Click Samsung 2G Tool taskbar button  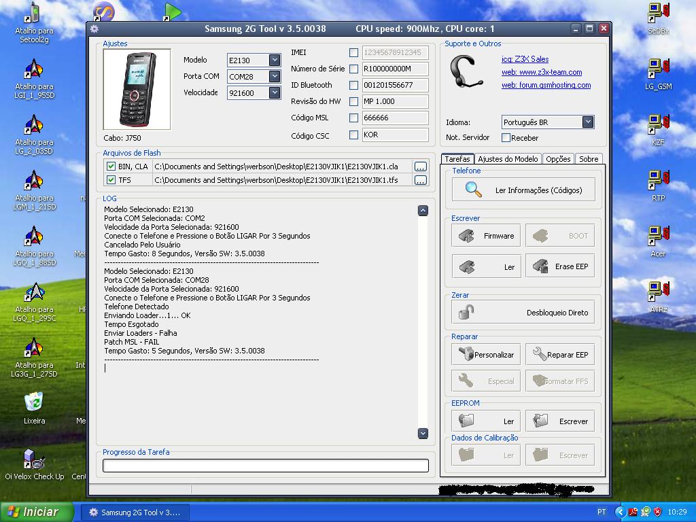point(135,512)
